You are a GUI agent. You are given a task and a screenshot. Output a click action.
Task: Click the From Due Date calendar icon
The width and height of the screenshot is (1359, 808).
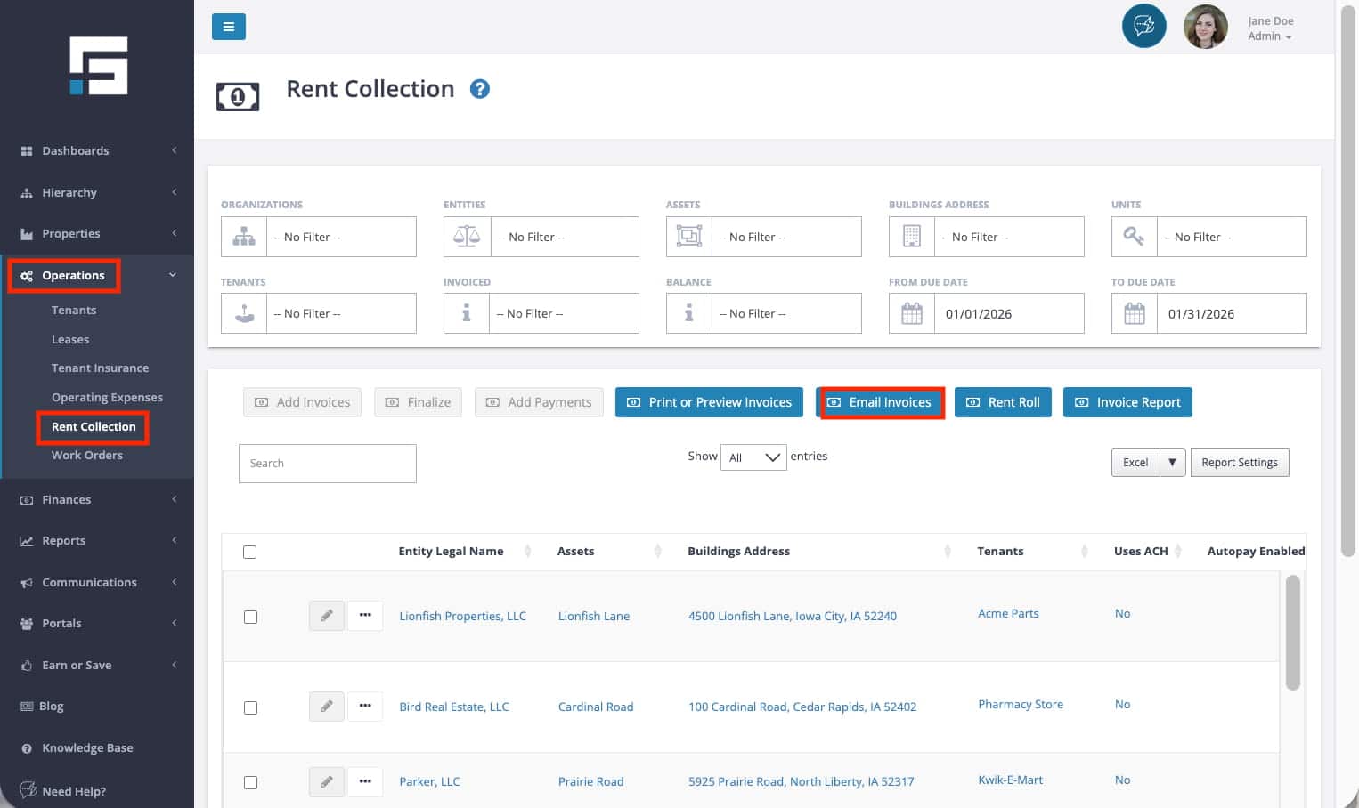(x=911, y=314)
